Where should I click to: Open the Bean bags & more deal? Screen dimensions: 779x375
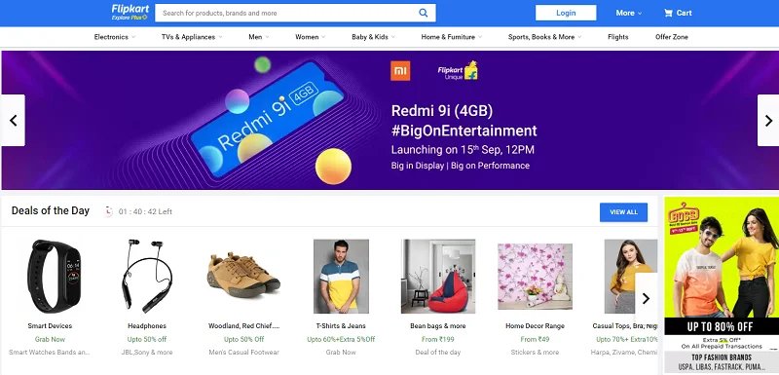click(x=437, y=277)
